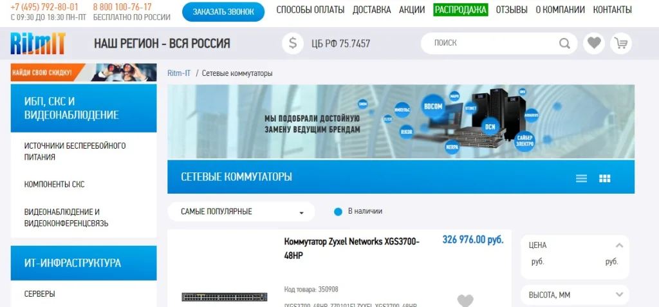Collapse the 'Цена' filter panel
This screenshot has height=307, width=659.
(619, 245)
